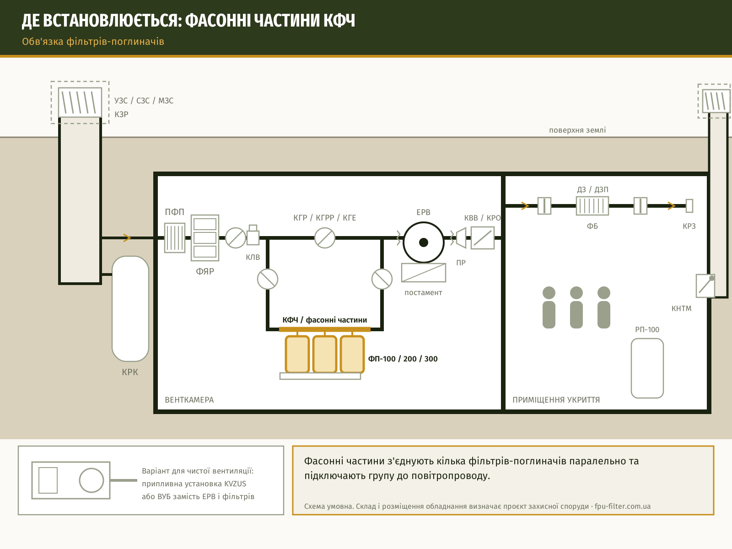
Task: Select the ФЯР cell filter stack
Action: [205, 238]
